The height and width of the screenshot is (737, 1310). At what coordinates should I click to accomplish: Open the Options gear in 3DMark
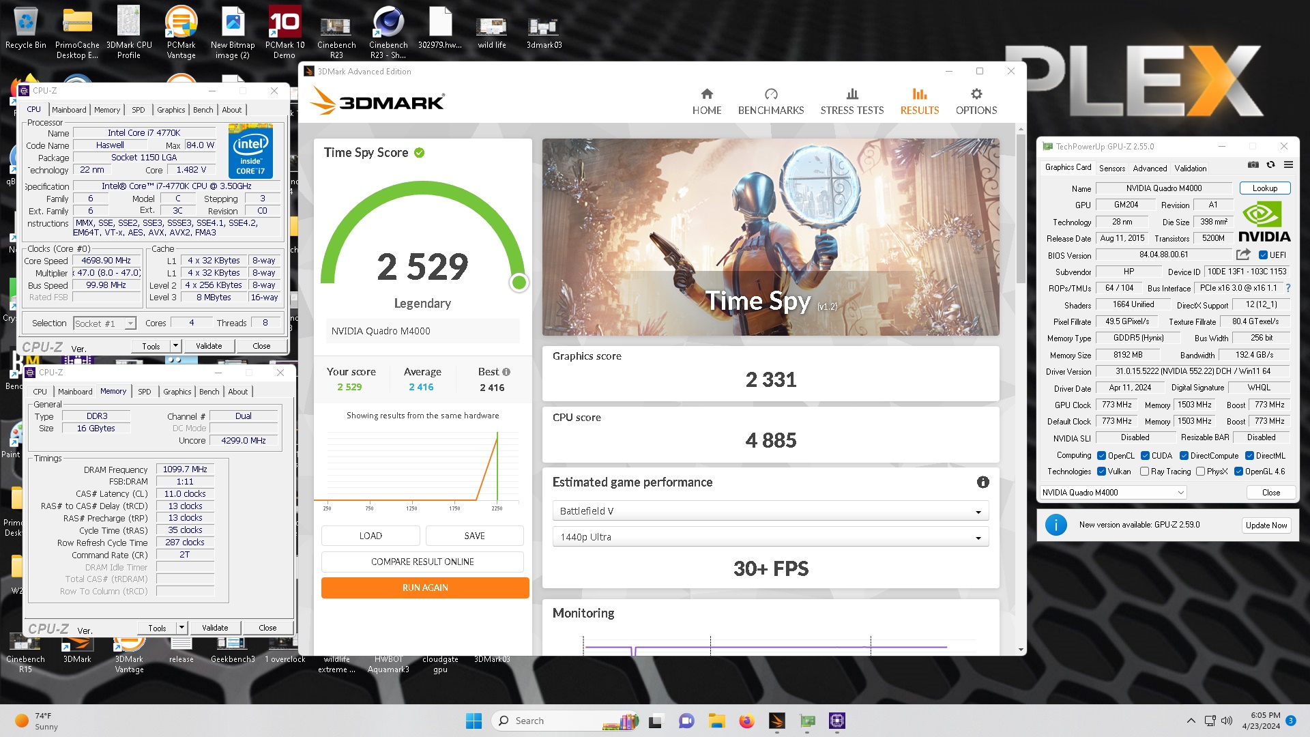pos(976,102)
